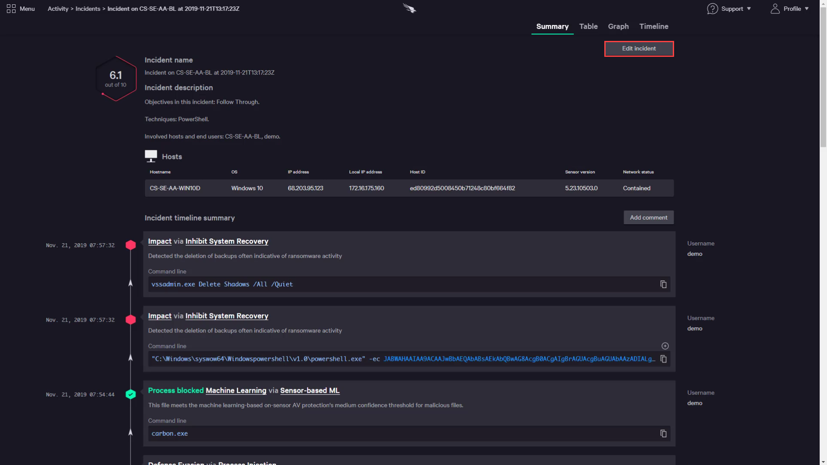The width and height of the screenshot is (827, 465).
Task: Open the Profile dropdown arrow
Action: click(x=807, y=9)
